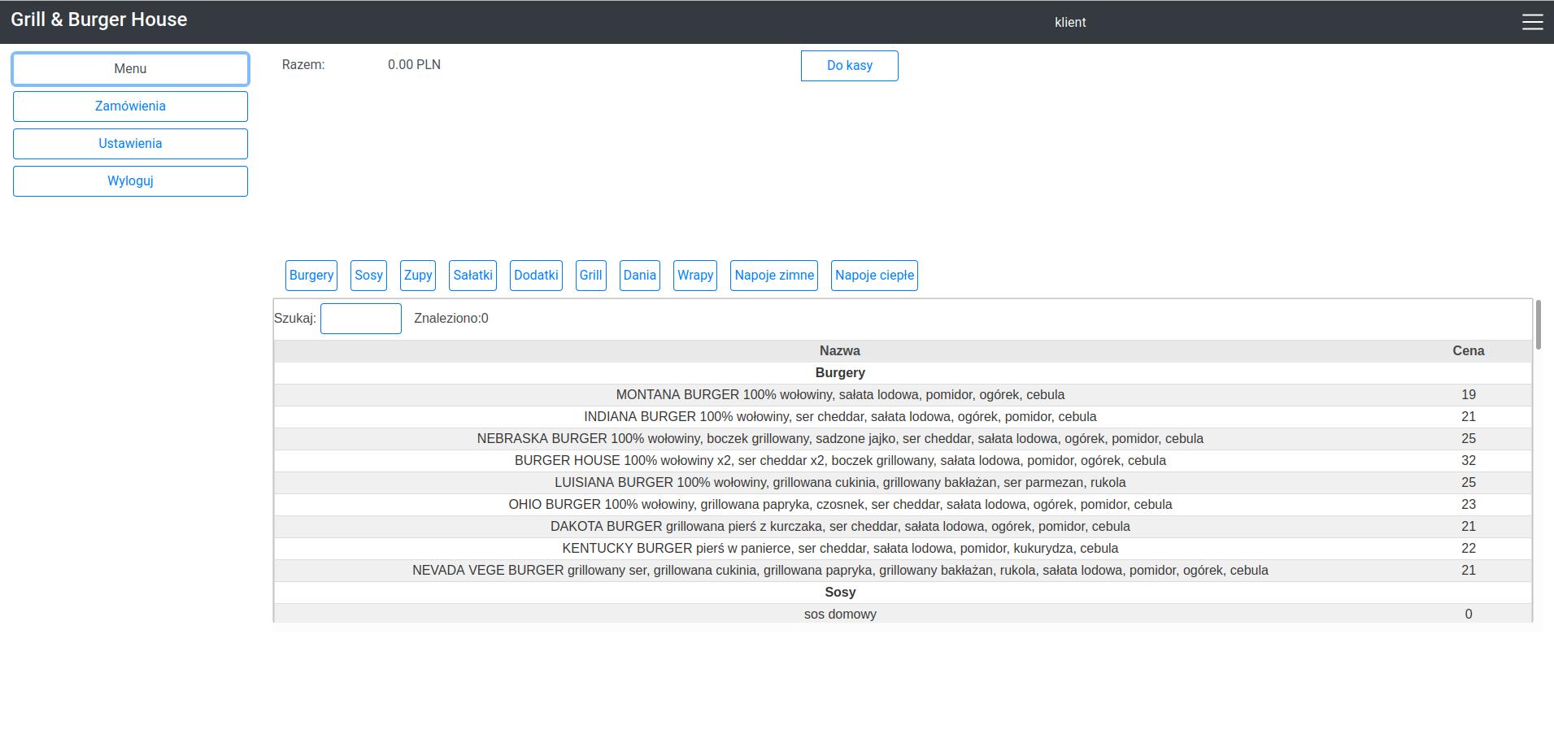Click the Burgery section heading row
Screen dimensions: 1554x756
click(903, 373)
